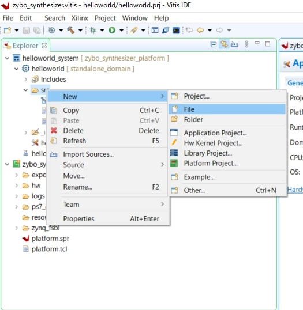Click the Build hammer icon
Screen dimensions: 303x310
[x=70, y=30]
